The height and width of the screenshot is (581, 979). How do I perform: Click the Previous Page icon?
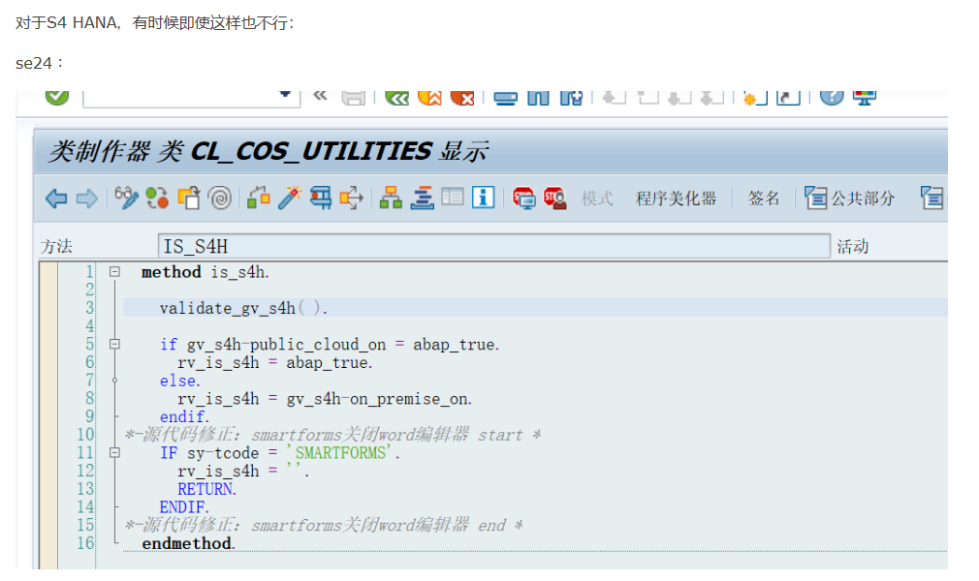(x=647, y=98)
